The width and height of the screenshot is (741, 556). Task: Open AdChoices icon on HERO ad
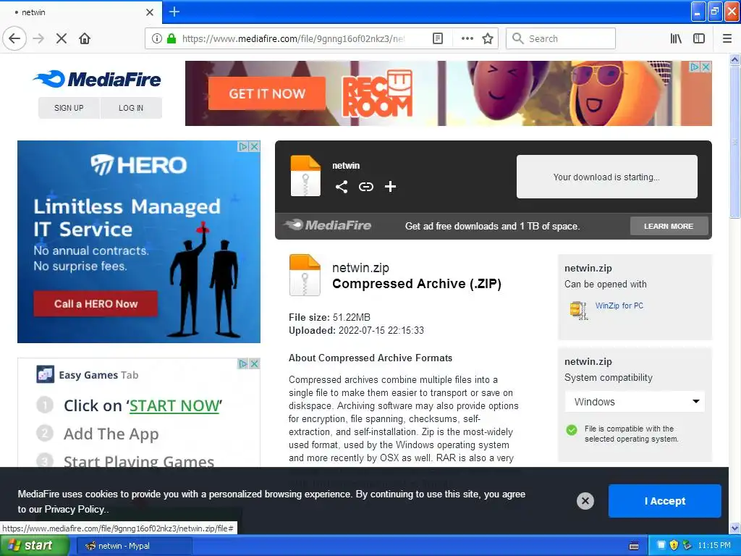point(243,146)
